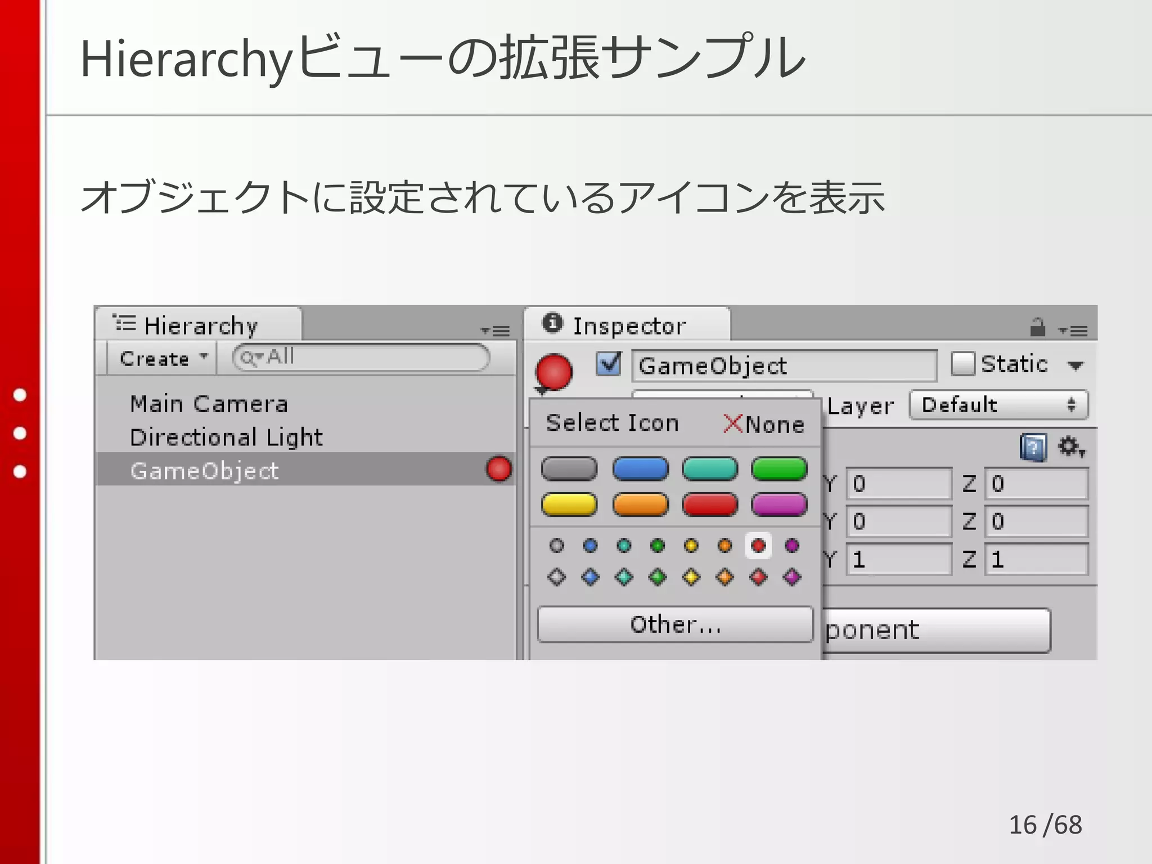This screenshot has height=864, width=1152.
Task: Pick the red diamond icon
Action: point(758,577)
